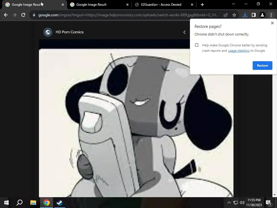Screen dimensions: 277x208
Task: Go to previous image with left chevron
Action: (x=184, y=32)
